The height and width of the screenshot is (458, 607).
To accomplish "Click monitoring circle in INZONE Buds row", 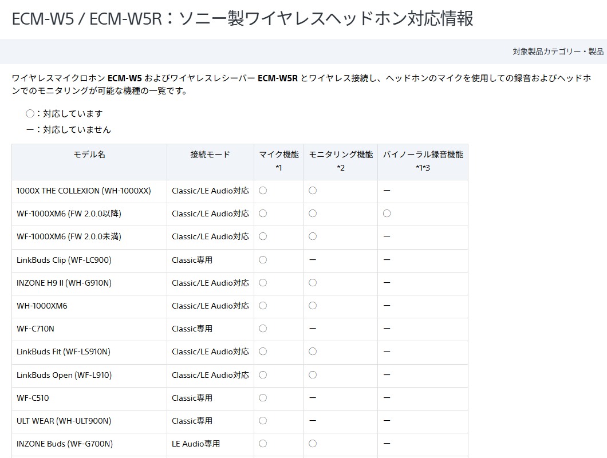I will (313, 444).
